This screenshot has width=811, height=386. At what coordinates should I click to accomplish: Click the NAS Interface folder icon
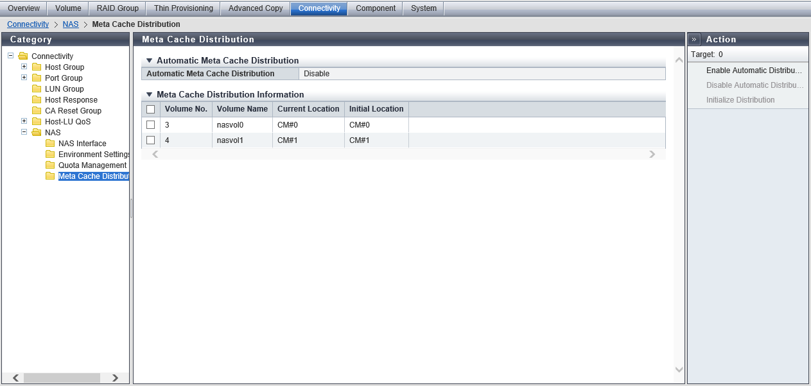50,144
